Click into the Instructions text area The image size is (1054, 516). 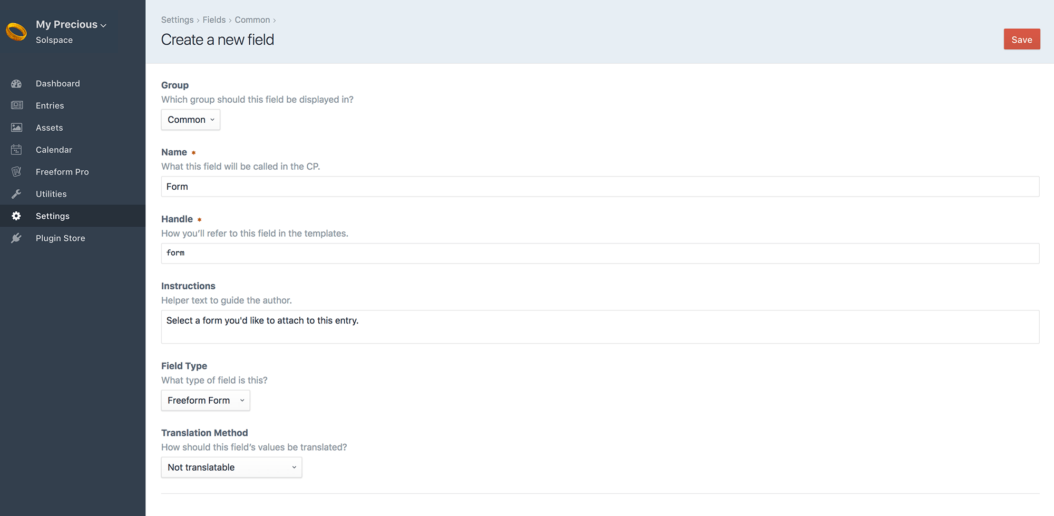coord(600,327)
